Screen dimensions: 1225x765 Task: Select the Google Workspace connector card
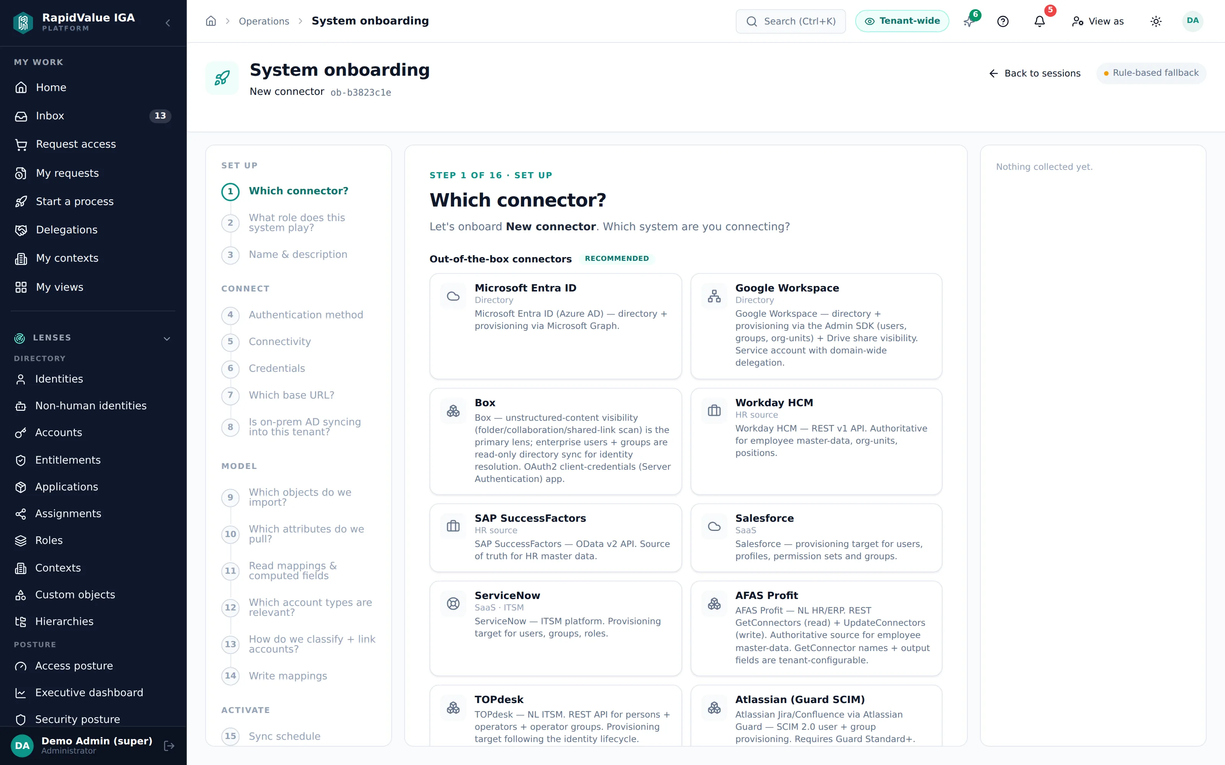click(x=816, y=326)
